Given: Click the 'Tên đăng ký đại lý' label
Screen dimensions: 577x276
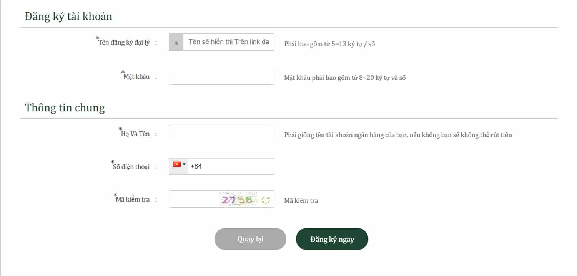Looking at the screenshot, I should click(x=124, y=42).
